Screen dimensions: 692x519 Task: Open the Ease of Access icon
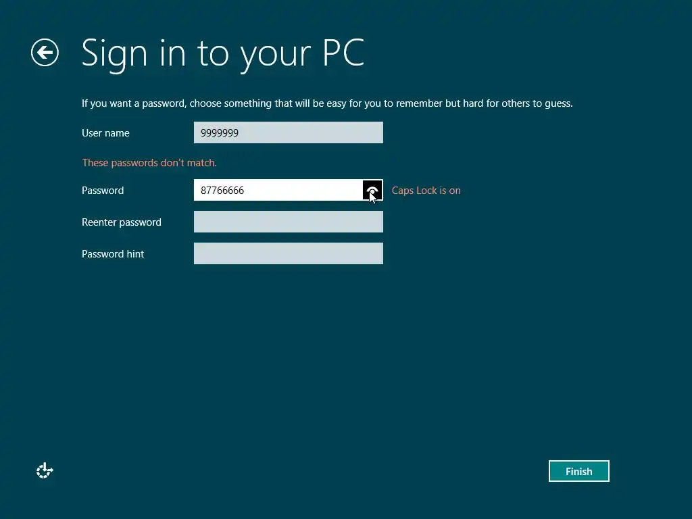pos(45,470)
